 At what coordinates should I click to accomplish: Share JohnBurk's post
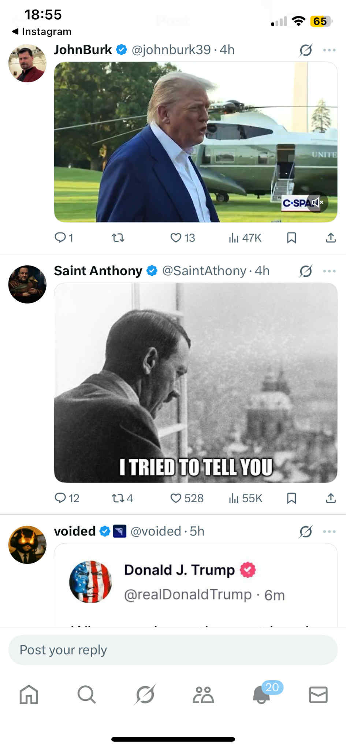331,238
